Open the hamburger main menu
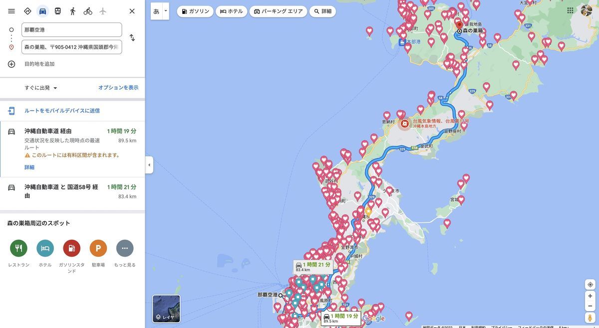 pos(11,11)
